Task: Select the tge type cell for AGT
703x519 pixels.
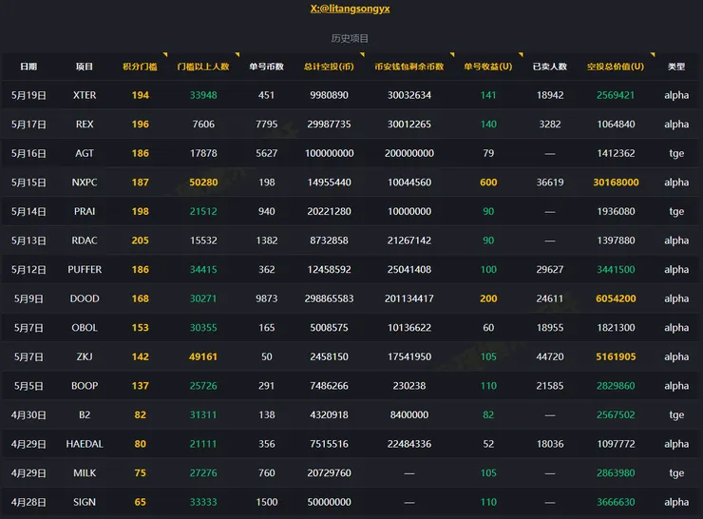Action: coord(676,154)
